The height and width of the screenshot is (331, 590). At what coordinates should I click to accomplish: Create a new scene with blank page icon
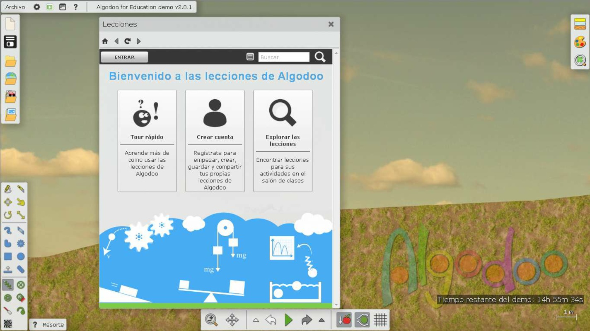point(10,24)
